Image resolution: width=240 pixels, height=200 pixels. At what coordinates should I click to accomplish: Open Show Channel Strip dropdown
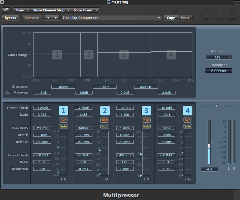50,10
